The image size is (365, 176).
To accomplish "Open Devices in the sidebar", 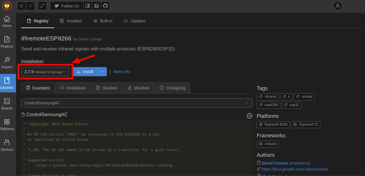I will pyautogui.click(x=7, y=145).
